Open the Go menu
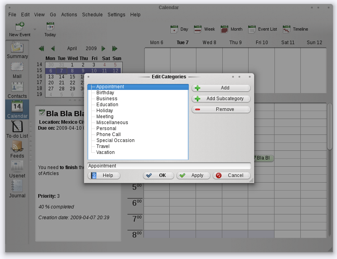This screenshot has width=337, height=259. pyautogui.click(x=53, y=15)
